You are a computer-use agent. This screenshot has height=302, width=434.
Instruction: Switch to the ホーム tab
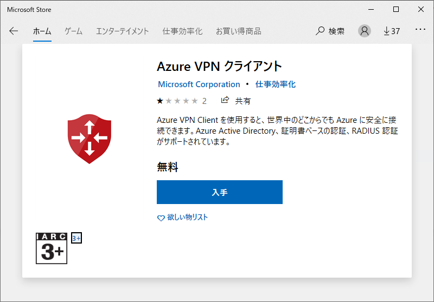point(42,31)
